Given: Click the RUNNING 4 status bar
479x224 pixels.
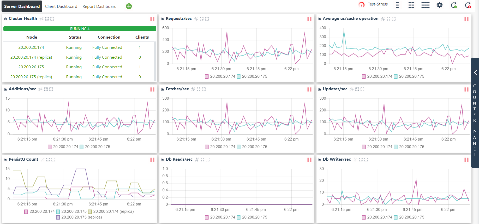Looking at the screenshot, I should click(80, 29).
